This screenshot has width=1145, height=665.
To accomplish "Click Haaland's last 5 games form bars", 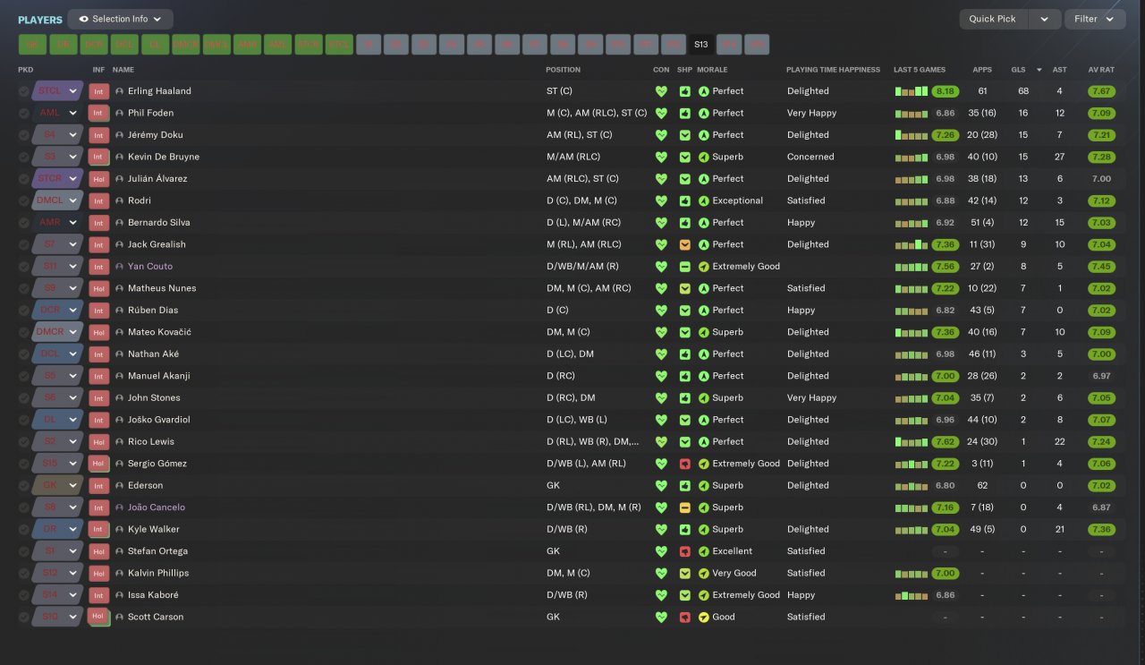I will [x=912, y=91].
